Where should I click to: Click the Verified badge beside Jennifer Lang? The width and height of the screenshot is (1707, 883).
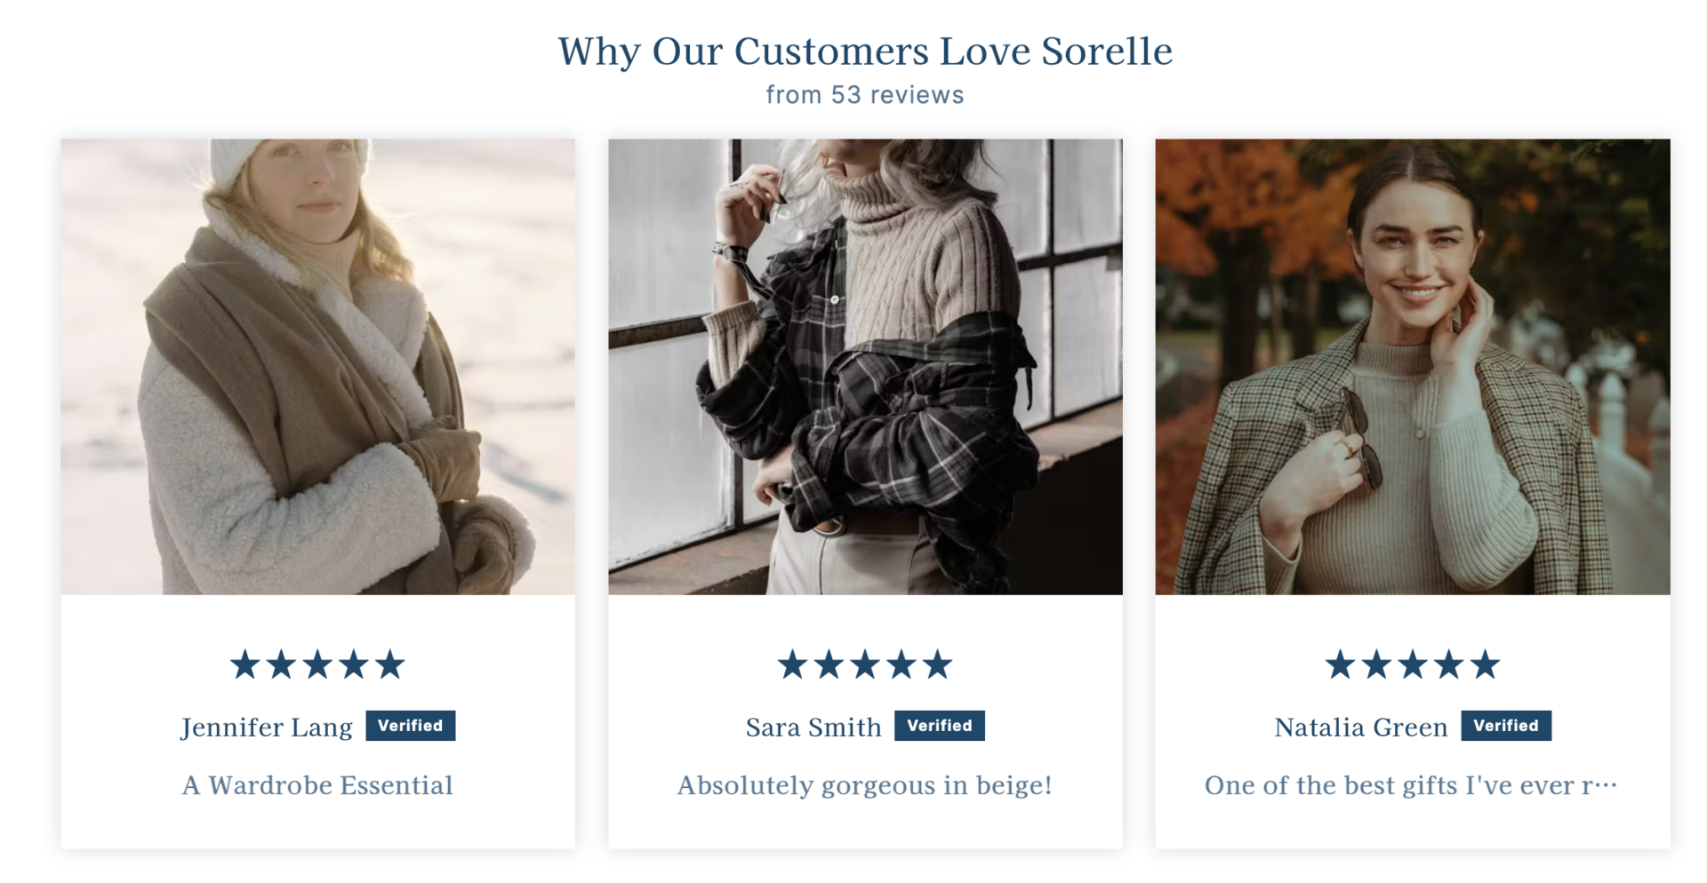[410, 726]
